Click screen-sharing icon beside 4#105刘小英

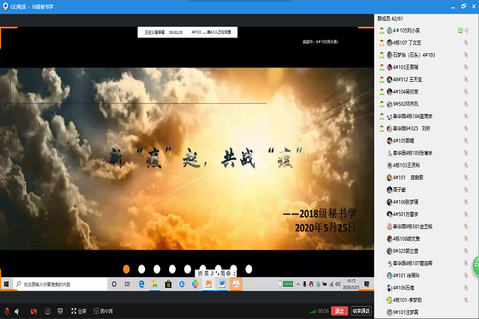coord(461,30)
